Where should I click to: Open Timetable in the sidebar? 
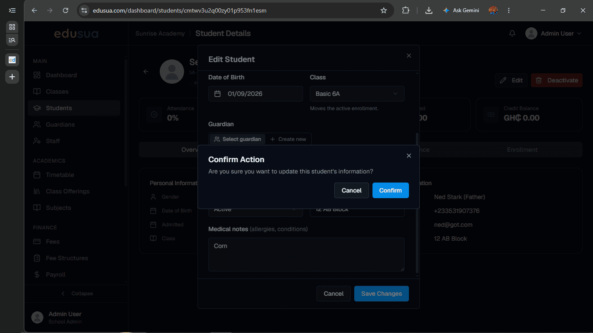point(74,175)
